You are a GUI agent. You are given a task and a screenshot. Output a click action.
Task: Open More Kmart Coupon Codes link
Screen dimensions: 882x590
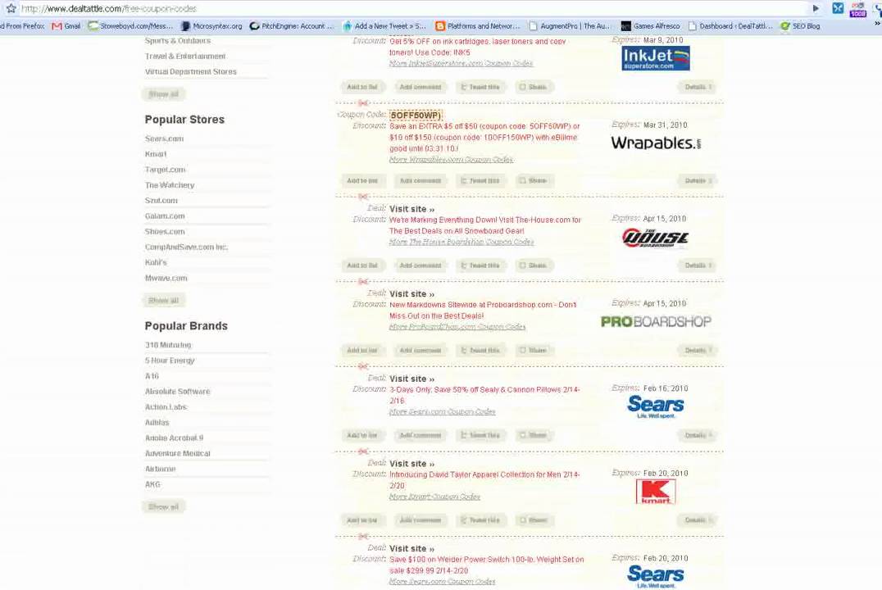click(434, 497)
